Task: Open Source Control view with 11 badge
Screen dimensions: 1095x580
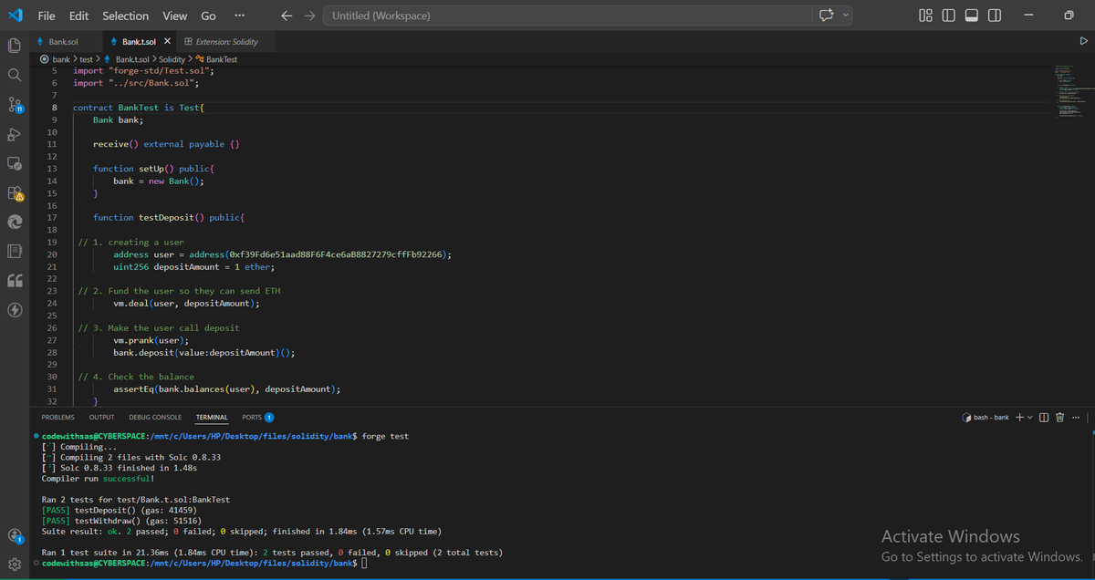Action: point(14,104)
